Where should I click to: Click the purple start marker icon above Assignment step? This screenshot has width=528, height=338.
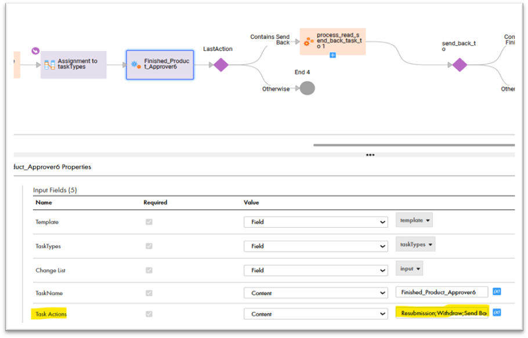point(35,51)
